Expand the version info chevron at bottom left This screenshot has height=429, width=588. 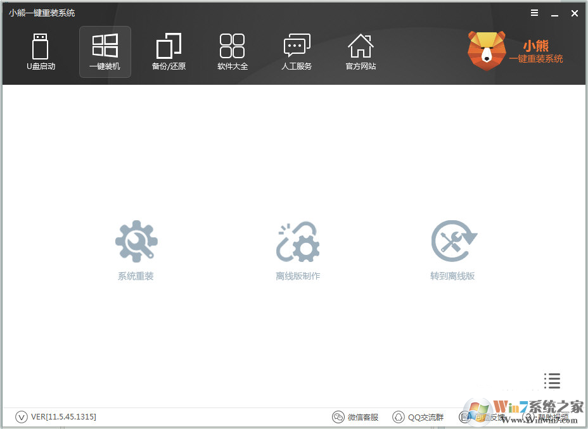tap(20, 416)
